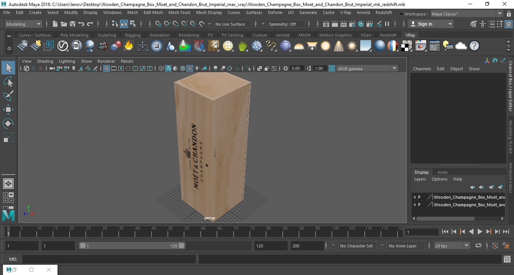Open the Workspace Maya Classic dropdown

click(467, 14)
